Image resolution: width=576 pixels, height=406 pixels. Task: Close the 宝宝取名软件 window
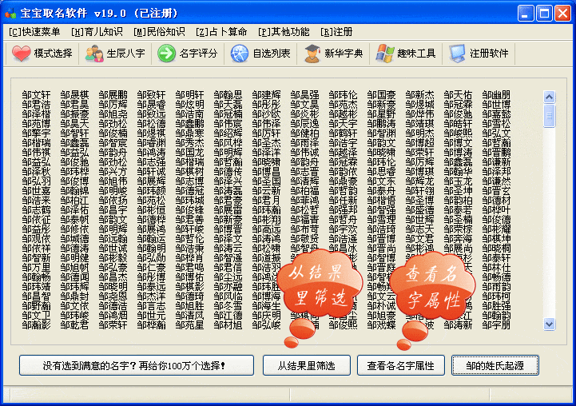[562, 14]
